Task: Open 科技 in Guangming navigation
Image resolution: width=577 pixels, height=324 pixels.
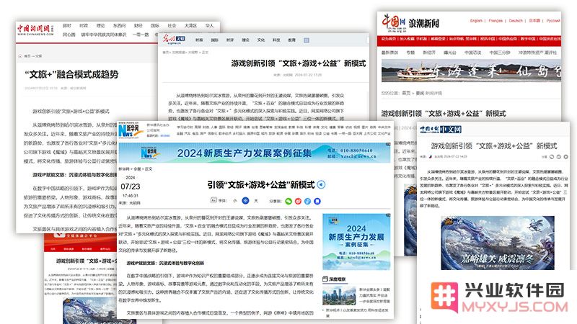Action: [x=276, y=40]
